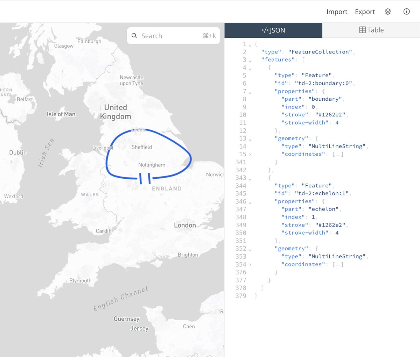Click the "features" key on line 3
The width and height of the screenshot is (420, 357).
click(x=278, y=60)
